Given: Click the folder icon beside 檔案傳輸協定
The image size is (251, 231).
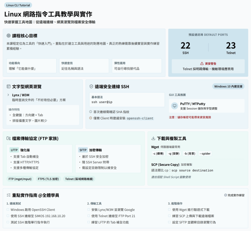Looking at the screenshot, I should [8, 138].
